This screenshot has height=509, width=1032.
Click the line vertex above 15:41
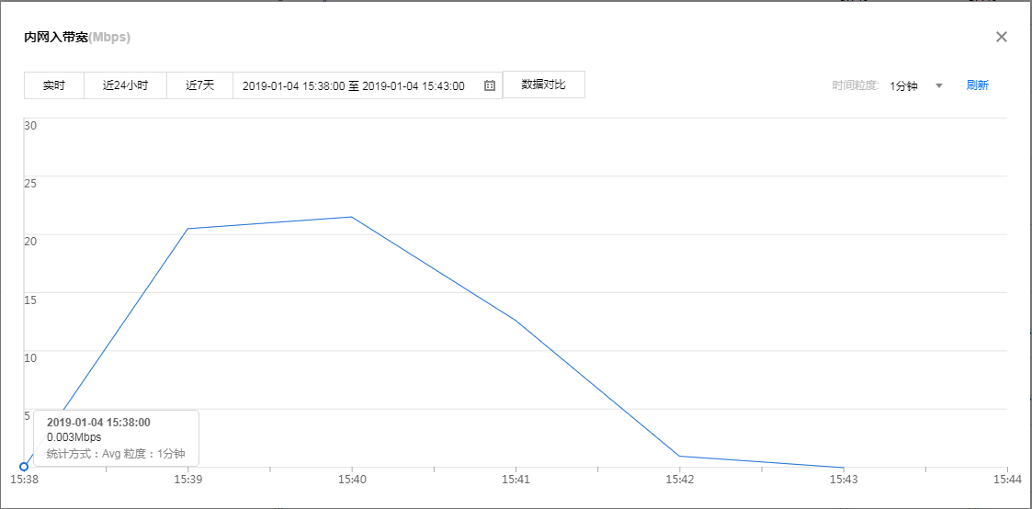click(x=516, y=321)
